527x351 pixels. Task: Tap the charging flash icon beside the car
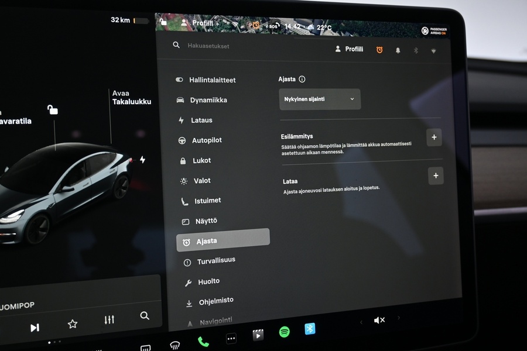(142, 158)
